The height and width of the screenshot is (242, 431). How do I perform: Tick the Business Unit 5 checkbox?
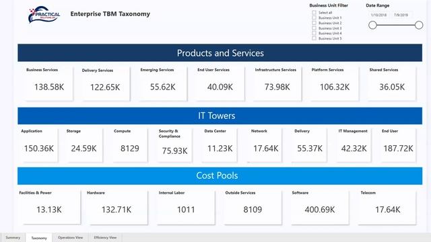(314, 38)
